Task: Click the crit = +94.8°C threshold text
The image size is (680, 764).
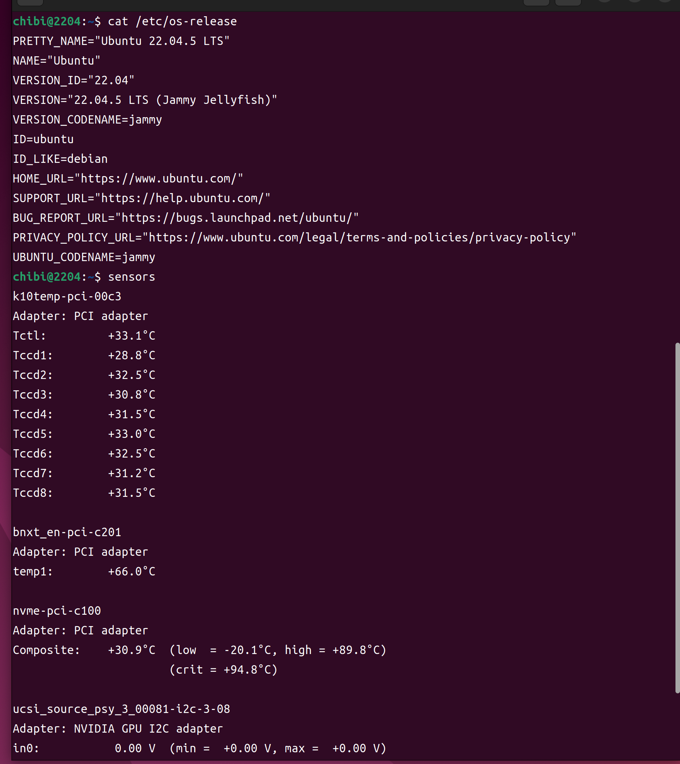Action: click(x=223, y=670)
